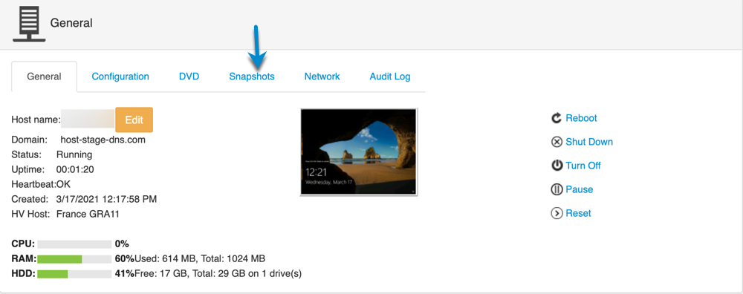Click the Pause circle icon

tap(557, 189)
